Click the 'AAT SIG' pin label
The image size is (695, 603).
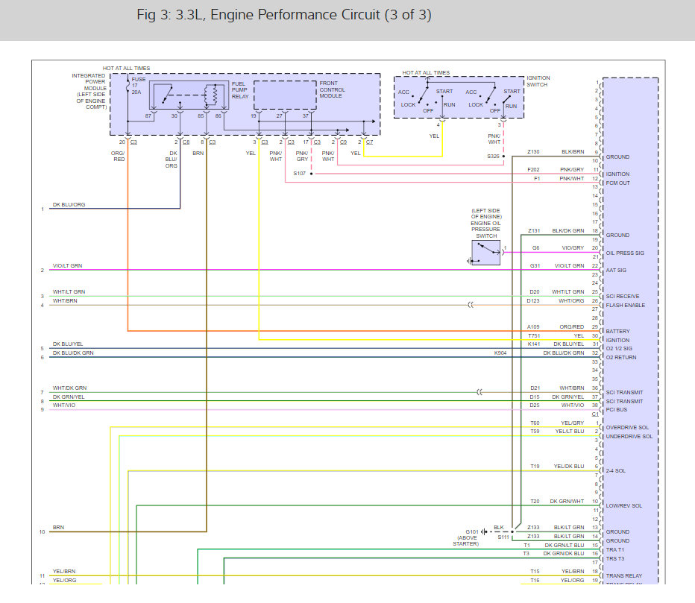click(616, 270)
